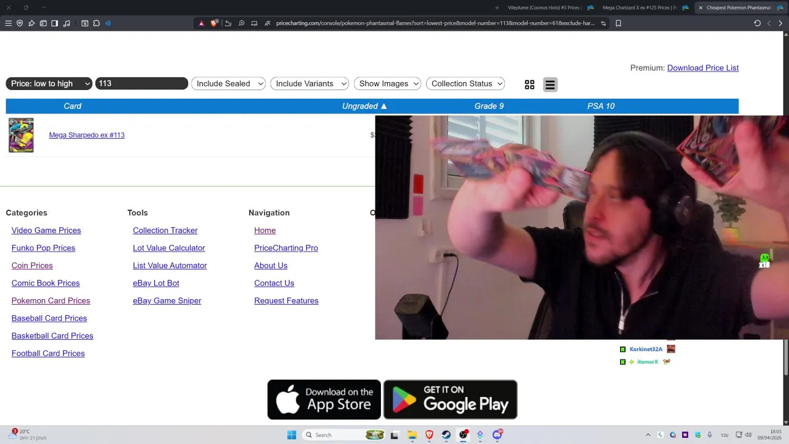Open Basketball Card Prices link
This screenshot has width=789, height=444.
52,335
